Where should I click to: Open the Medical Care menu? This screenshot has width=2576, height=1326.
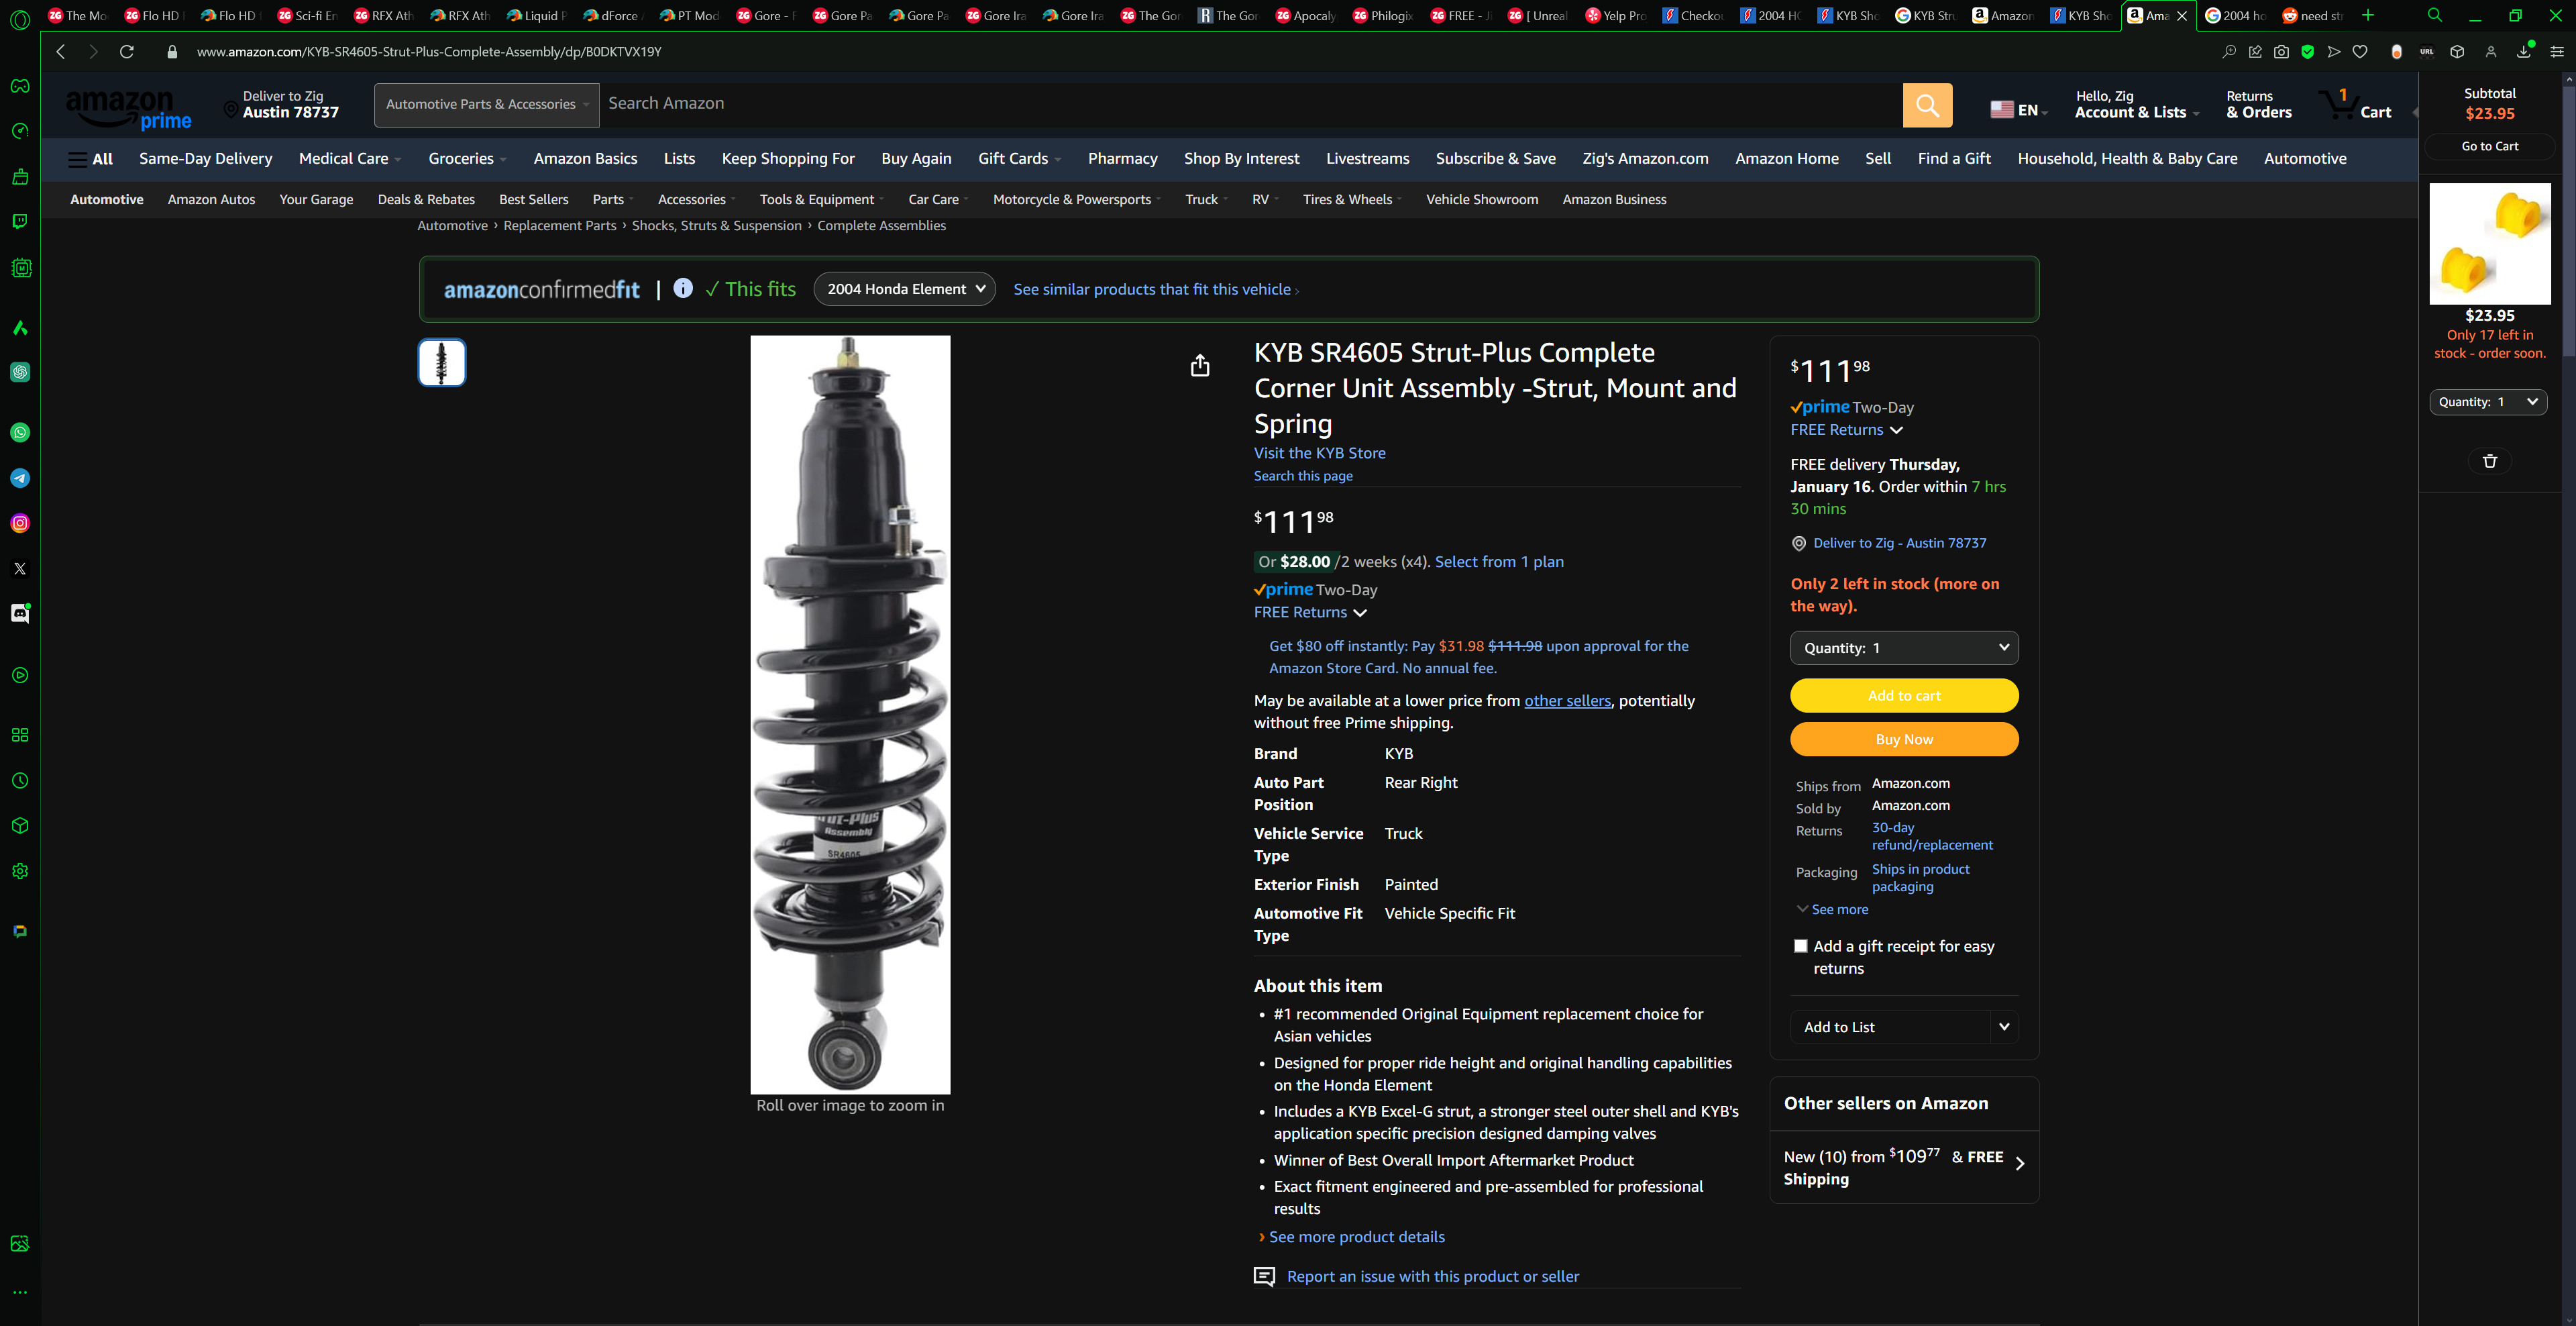[x=349, y=158]
